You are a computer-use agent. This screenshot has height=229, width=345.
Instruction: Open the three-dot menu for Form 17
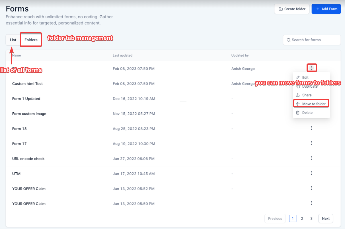pyautogui.click(x=311, y=143)
